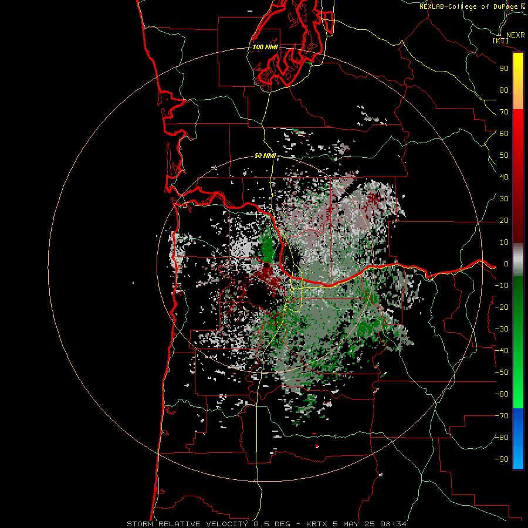This screenshot has width=528, height=528.
Task: Select the -50 value on the velocity scale
Action: [x=502, y=373]
